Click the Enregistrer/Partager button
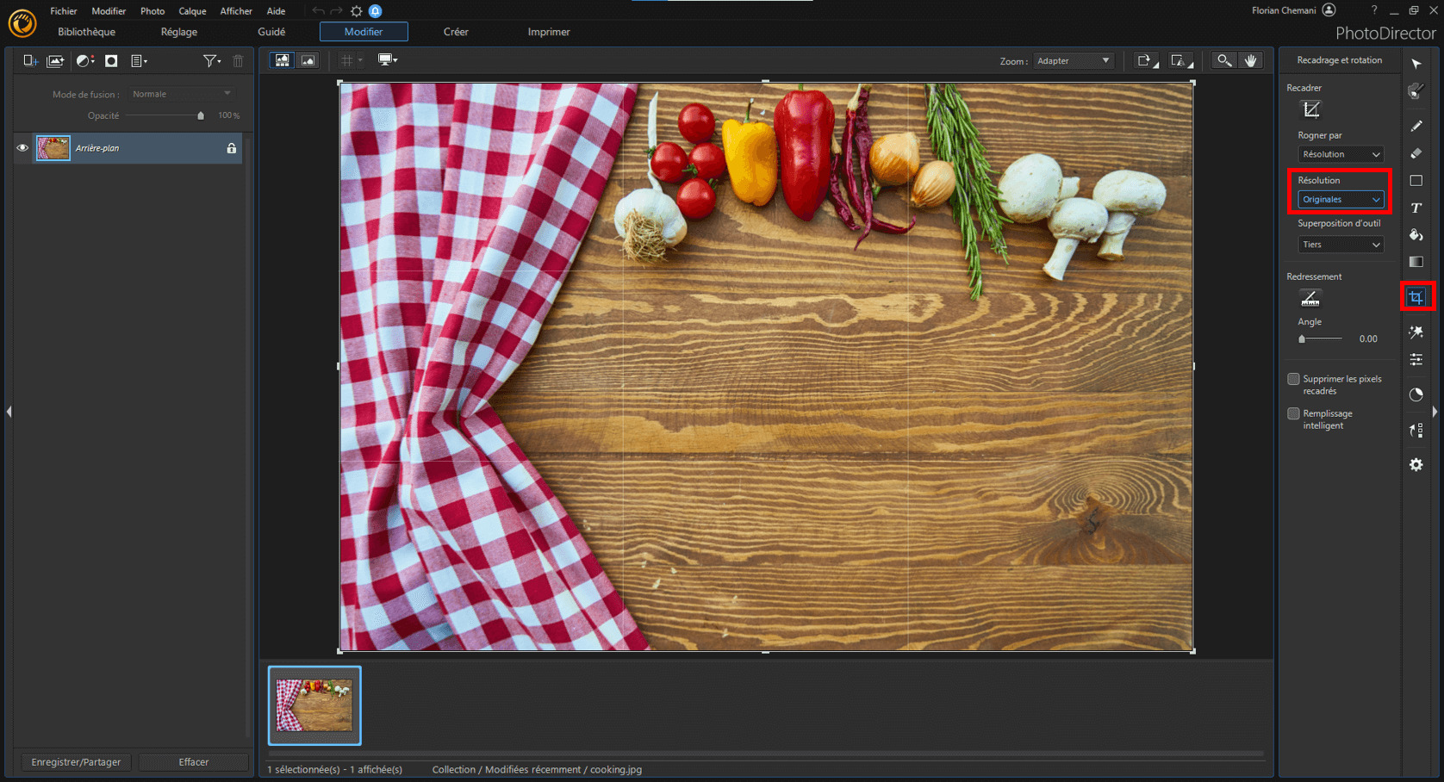 (76, 762)
